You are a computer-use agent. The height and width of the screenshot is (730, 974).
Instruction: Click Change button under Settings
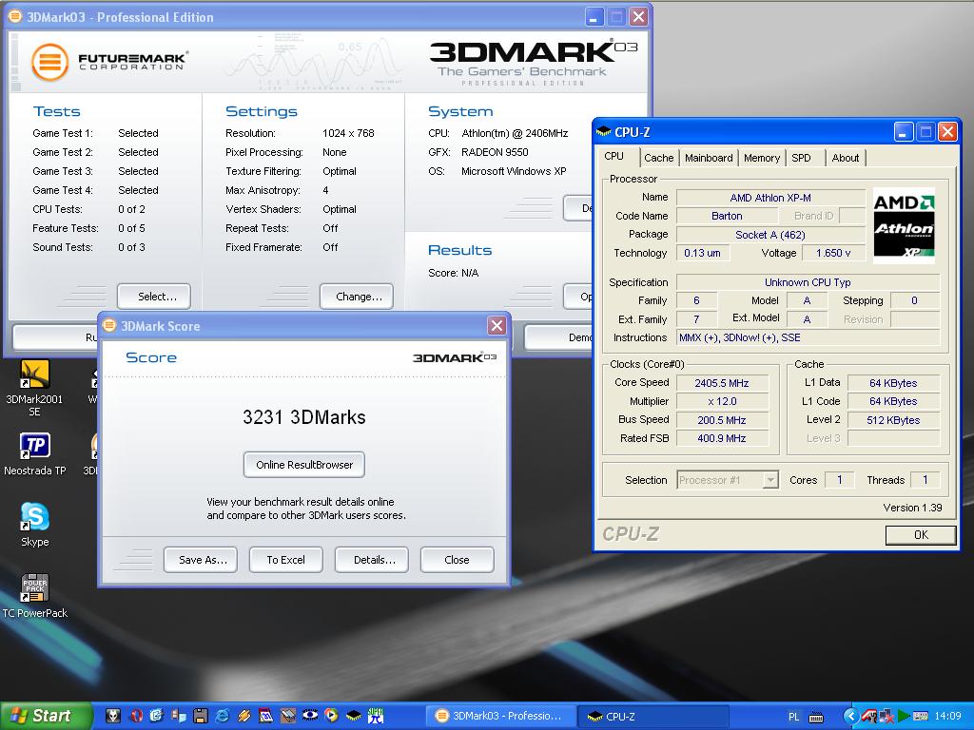[x=357, y=297]
